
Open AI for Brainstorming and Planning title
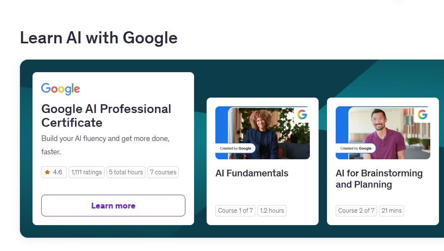[x=379, y=179]
